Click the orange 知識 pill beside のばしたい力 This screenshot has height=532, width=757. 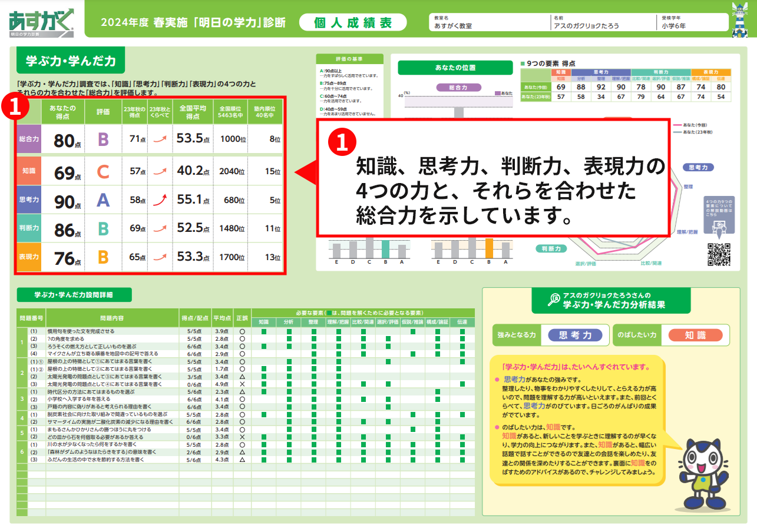pos(695,335)
